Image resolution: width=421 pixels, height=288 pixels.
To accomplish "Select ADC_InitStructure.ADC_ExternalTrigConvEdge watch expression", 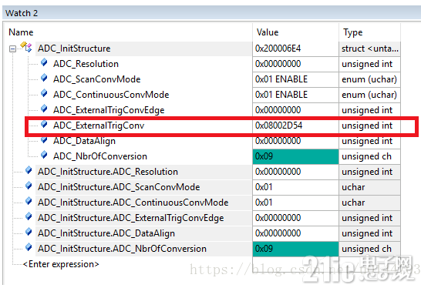I will (131, 218).
